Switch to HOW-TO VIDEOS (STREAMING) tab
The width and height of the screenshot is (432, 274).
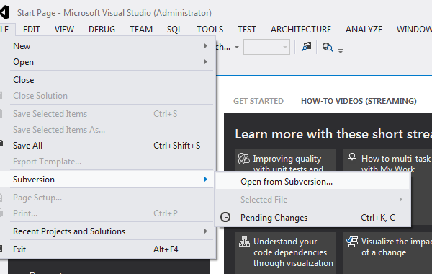[359, 101]
